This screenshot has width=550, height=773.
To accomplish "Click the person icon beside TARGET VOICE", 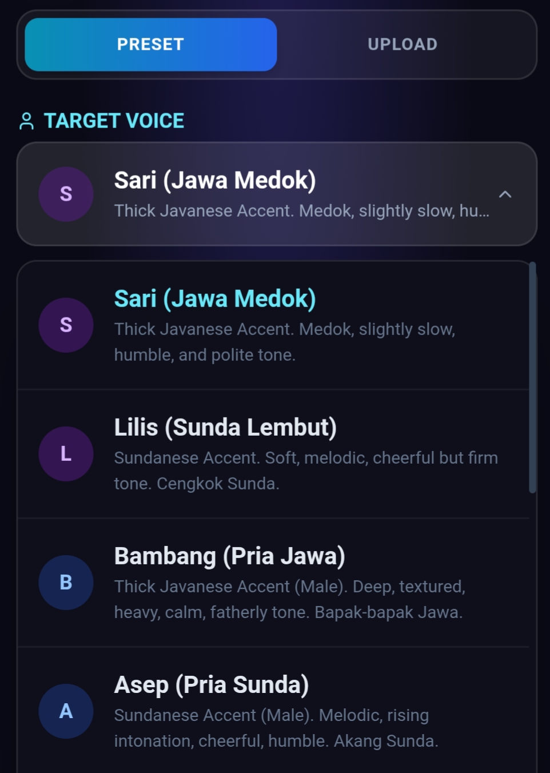I will coord(26,121).
